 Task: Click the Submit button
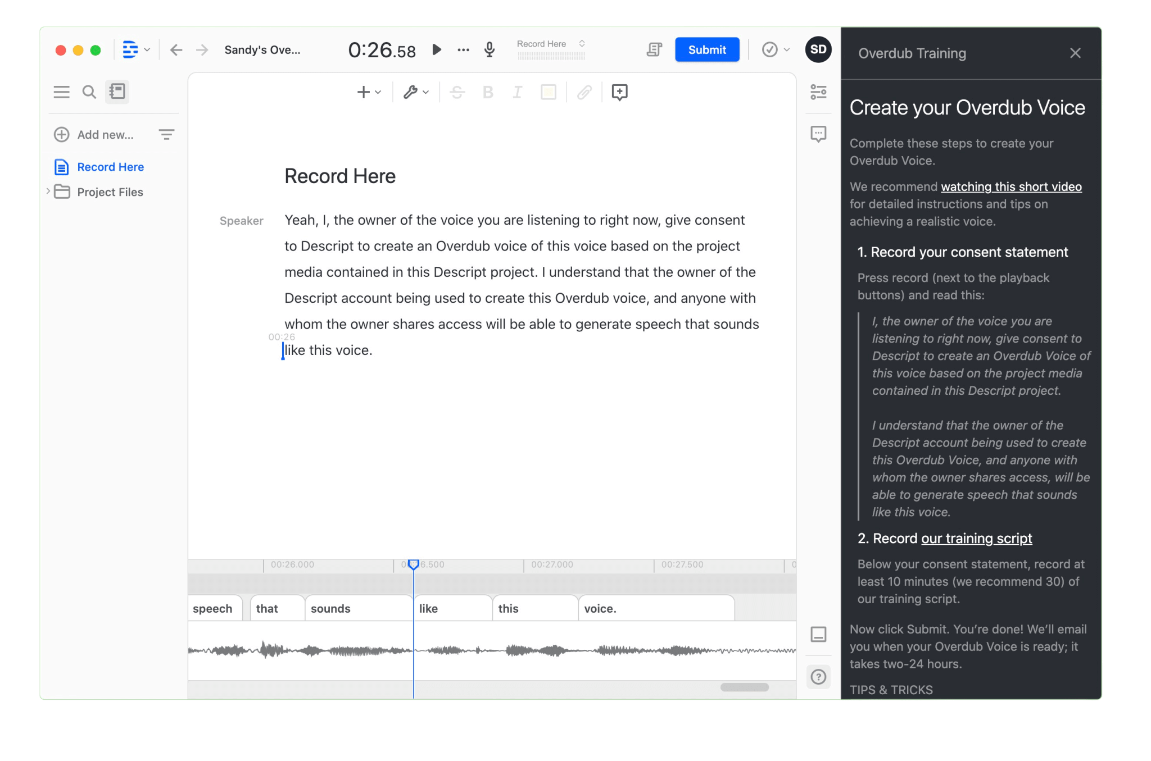pyautogui.click(x=707, y=49)
